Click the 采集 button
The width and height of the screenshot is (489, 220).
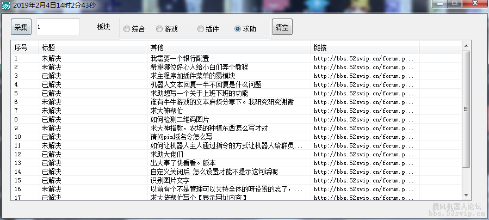point(21,27)
